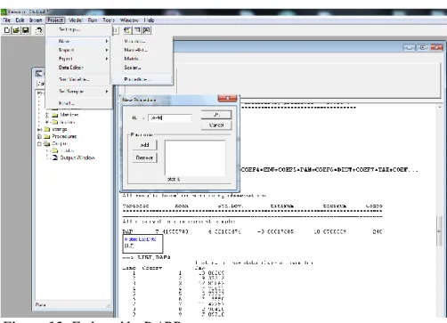447x323 pixels.
Task: Click the Name field in New Procedure dialog
Action: (170, 117)
